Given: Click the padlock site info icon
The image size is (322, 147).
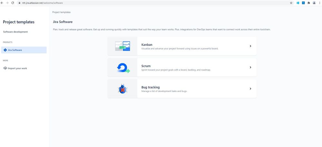Looking at the screenshot, I should tap(20, 3).
